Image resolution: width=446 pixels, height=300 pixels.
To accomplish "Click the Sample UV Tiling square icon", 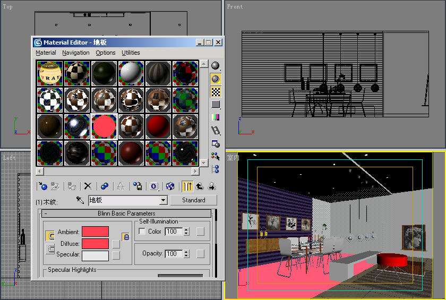I will 216,105.
